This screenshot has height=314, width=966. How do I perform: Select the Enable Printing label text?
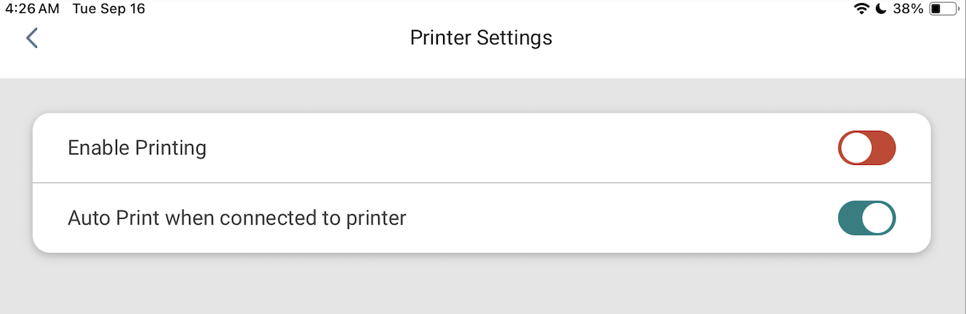coord(137,148)
